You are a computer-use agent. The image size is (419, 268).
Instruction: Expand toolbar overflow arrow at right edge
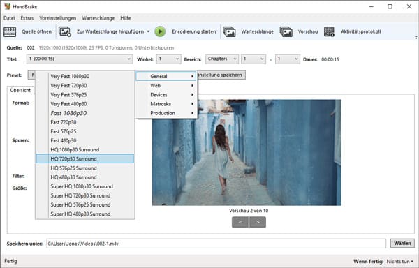click(416, 38)
